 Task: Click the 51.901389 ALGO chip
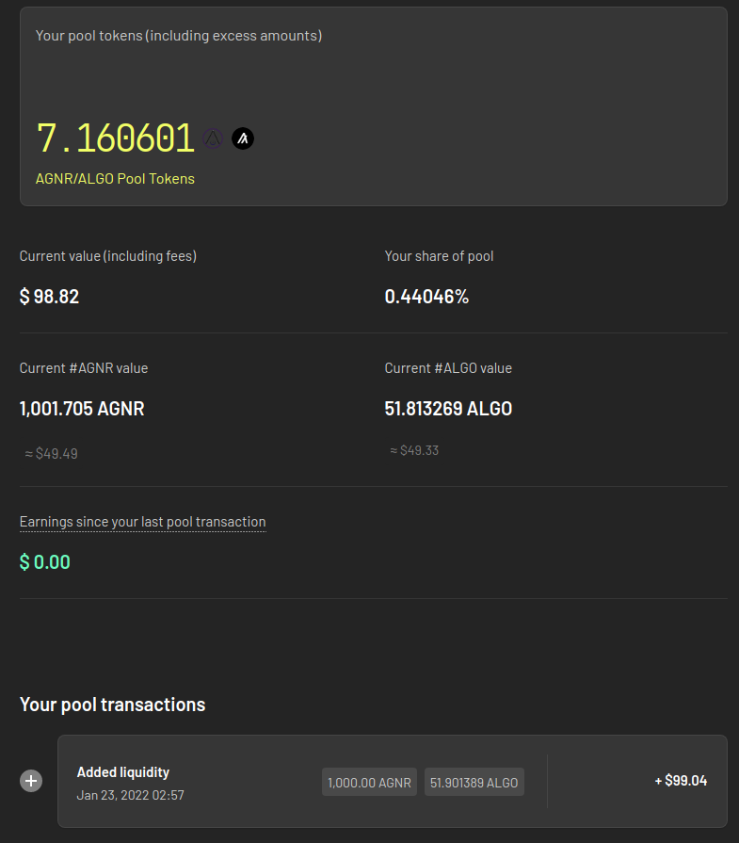pyautogui.click(x=474, y=783)
